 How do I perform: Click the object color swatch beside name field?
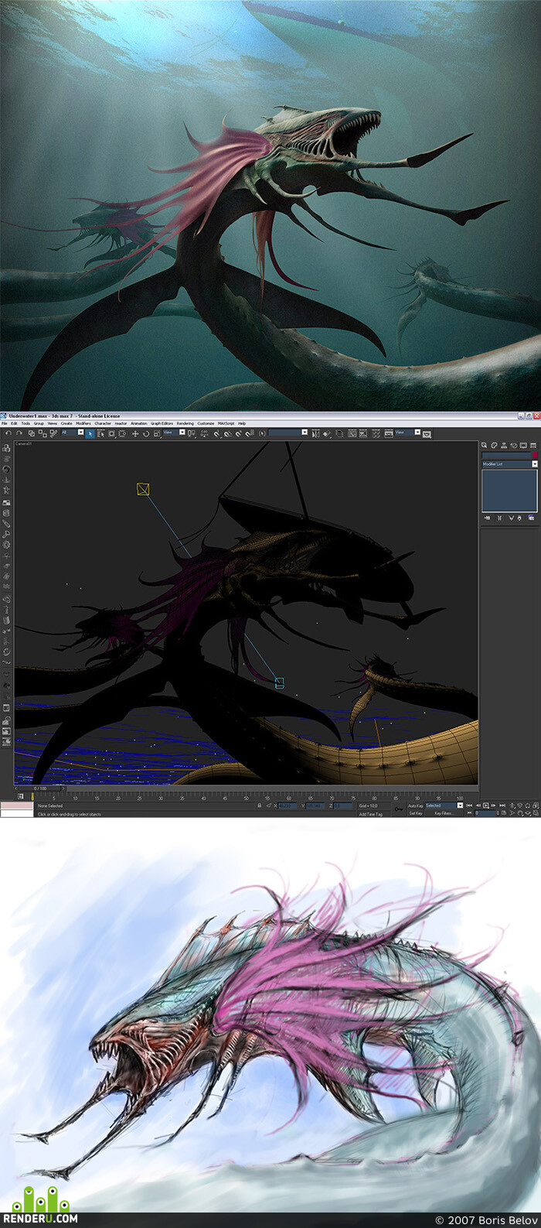pos(535,455)
